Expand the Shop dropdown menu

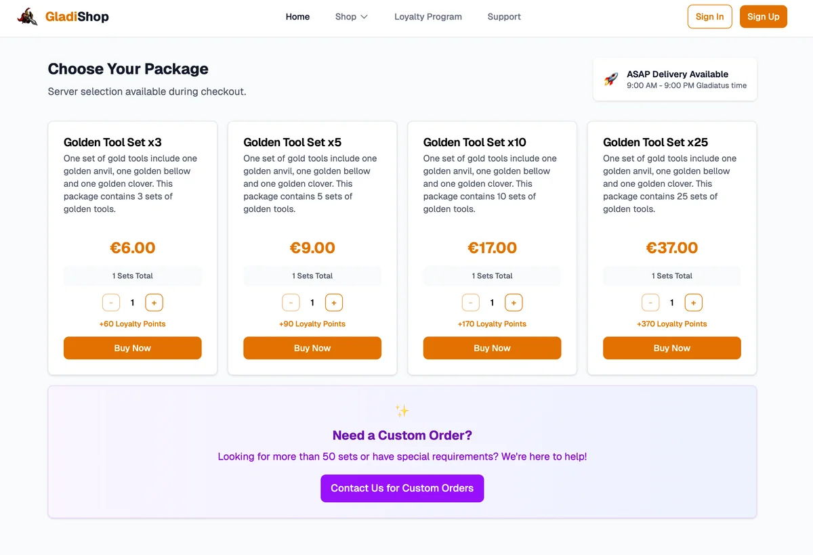[x=351, y=17]
